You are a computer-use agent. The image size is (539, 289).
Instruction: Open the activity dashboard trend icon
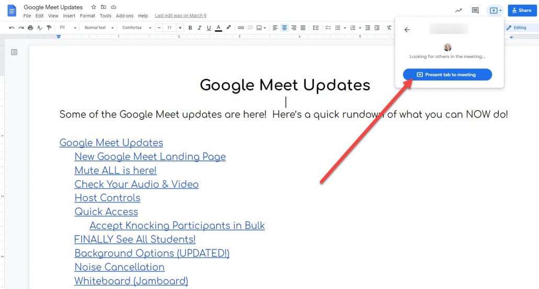click(458, 10)
